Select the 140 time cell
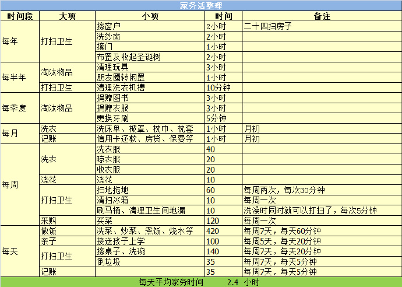The width and height of the screenshot is (402, 287). pyautogui.click(x=224, y=251)
